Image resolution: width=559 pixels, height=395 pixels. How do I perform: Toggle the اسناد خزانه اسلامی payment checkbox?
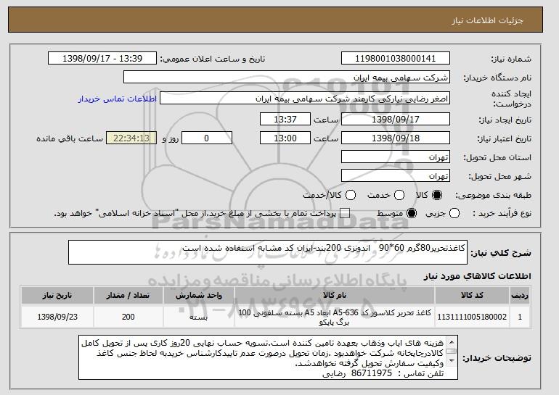click(345, 214)
